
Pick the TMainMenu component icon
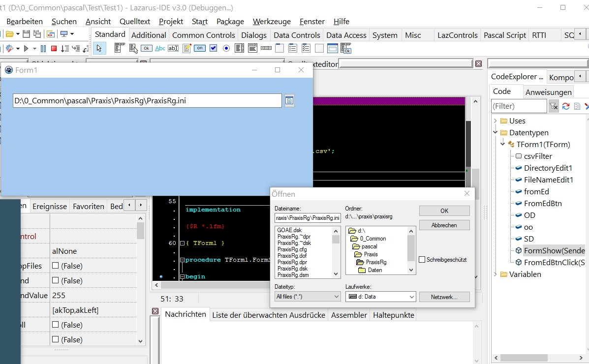coord(120,48)
